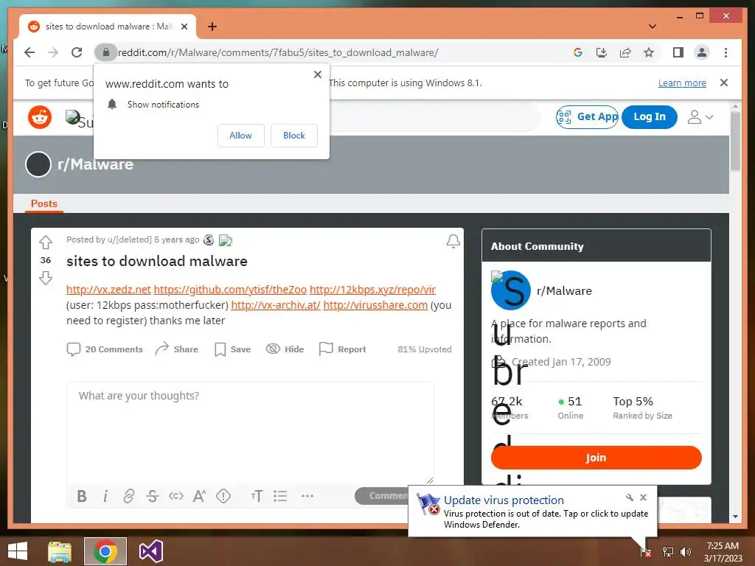Viewport: 755px width, 566px height.
Task: Expand the Reddit user menu dropdown
Action: point(700,117)
